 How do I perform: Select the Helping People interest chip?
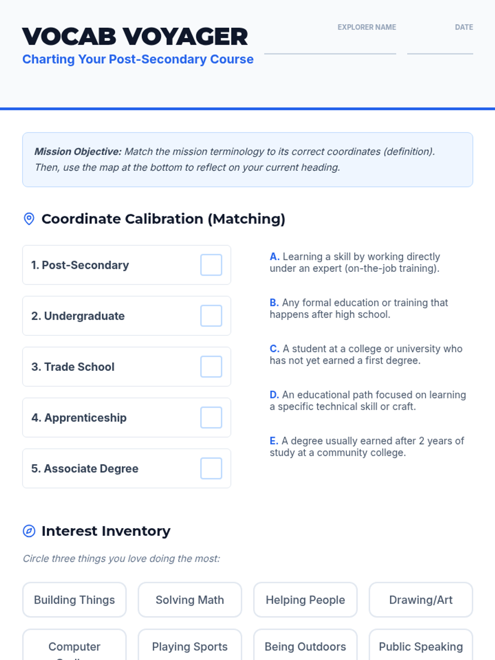[305, 600]
